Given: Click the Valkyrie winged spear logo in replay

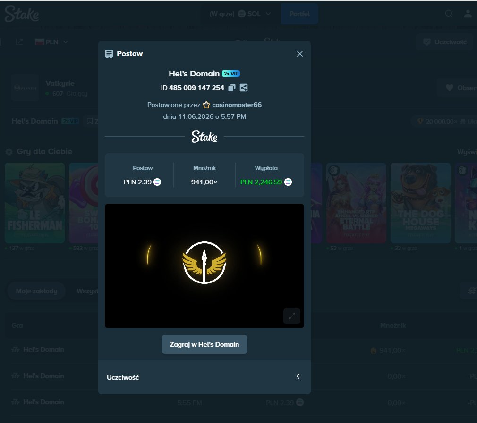Looking at the screenshot, I should 204,263.
